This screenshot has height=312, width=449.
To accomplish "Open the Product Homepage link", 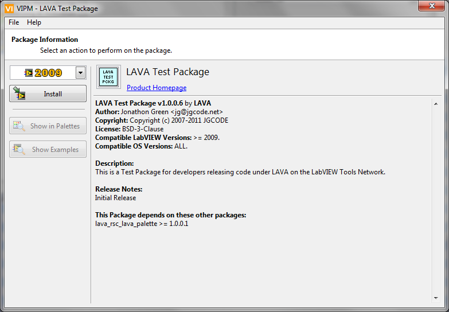I will click(157, 88).
